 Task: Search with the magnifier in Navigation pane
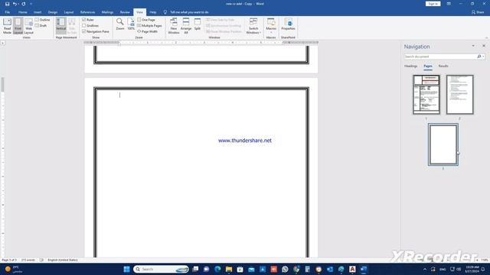tap(479, 57)
